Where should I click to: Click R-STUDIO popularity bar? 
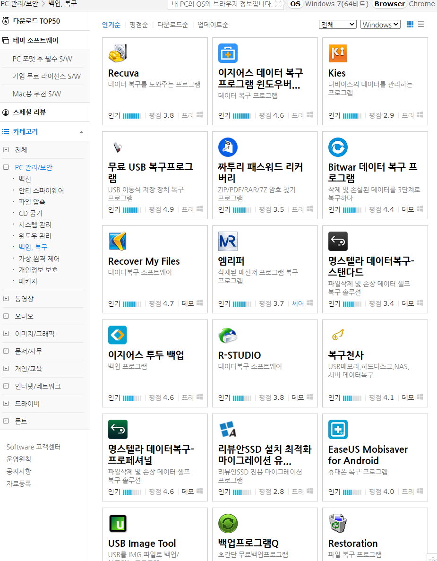point(242,398)
